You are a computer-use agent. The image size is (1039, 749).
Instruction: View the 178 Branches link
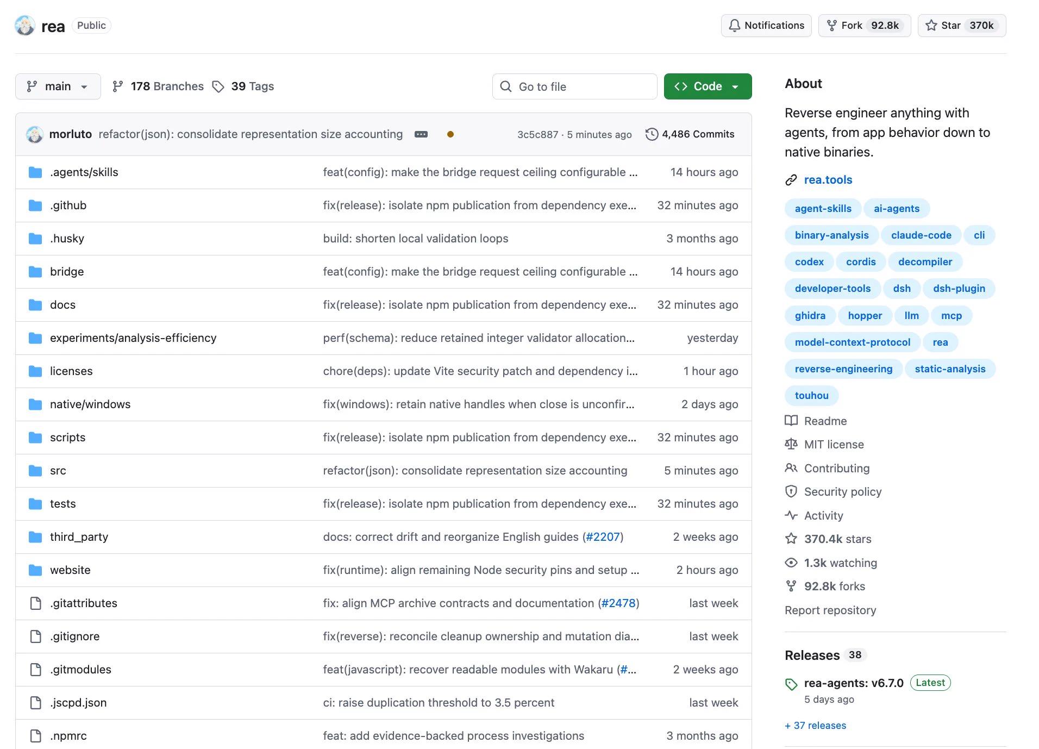[x=158, y=86]
